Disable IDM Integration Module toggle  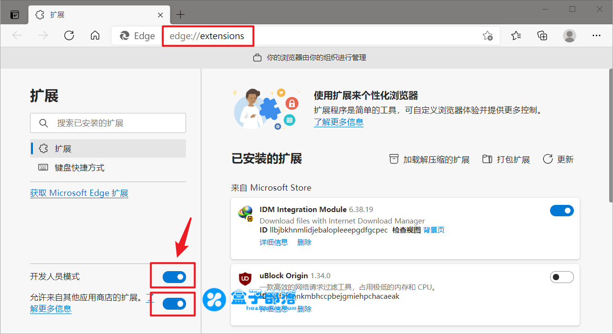[x=562, y=211]
